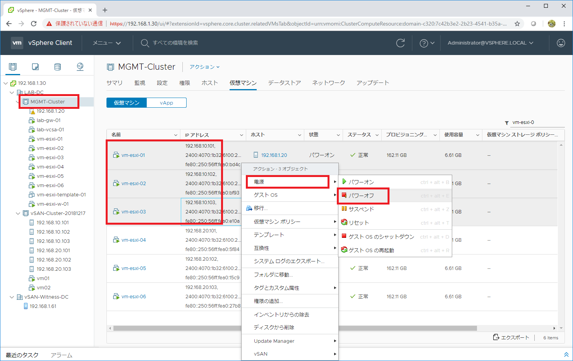This screenshot has height=361, width=573.
Task: Click the search magnifier icon
Action: click(144, 43)
